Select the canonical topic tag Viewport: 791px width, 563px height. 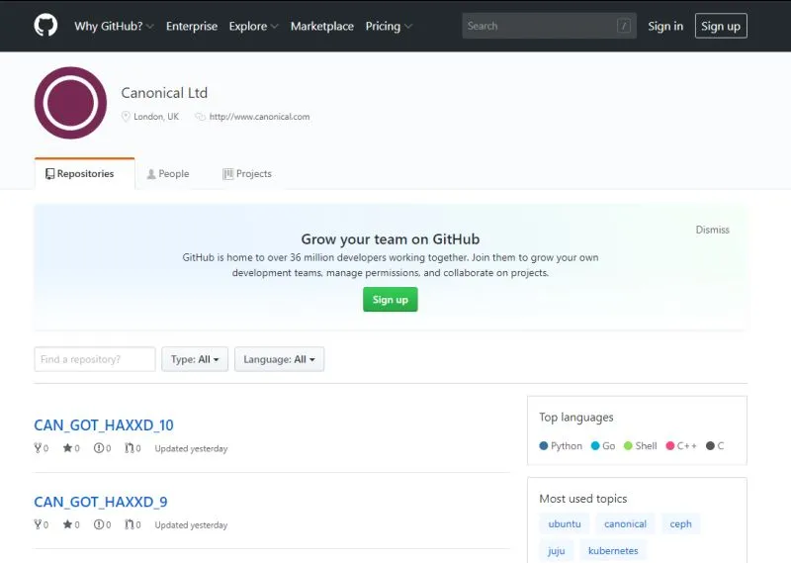pyautogui.click(x=625, y=524)
